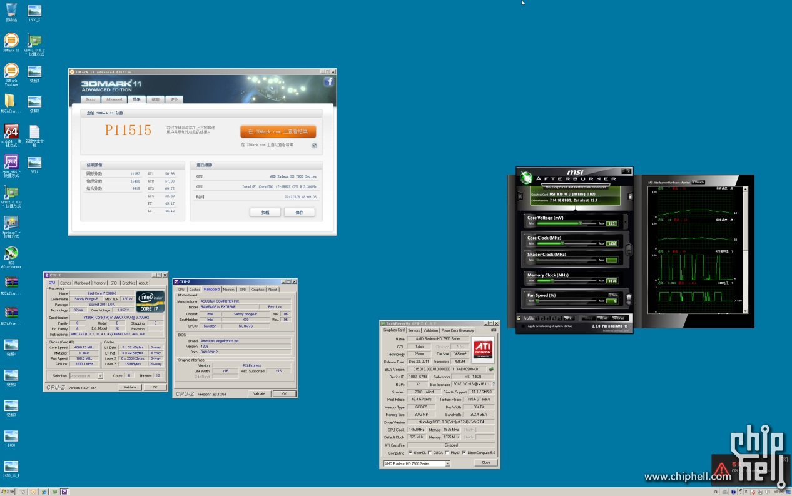This screenshot has width=792, height=496.
Task: Click the Detach button on Hardware Monitor
Action: pyautogui.click(x=698, y=182)
